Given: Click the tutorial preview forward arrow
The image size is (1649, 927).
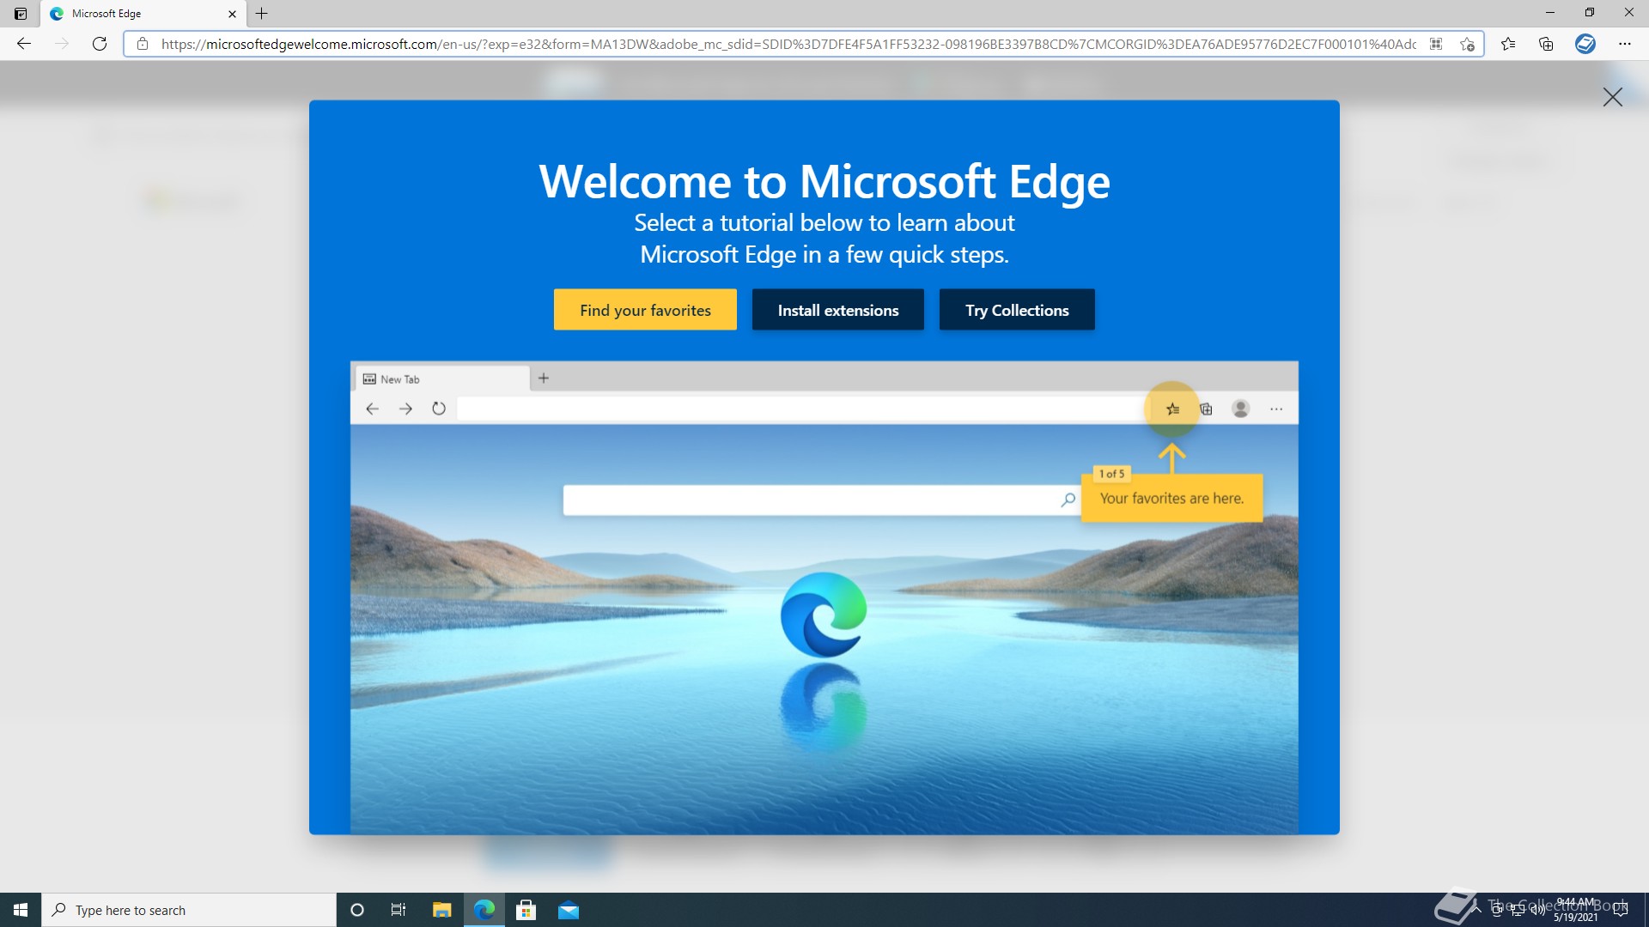Looking at the screenshot, I should [x=405, y=409].
